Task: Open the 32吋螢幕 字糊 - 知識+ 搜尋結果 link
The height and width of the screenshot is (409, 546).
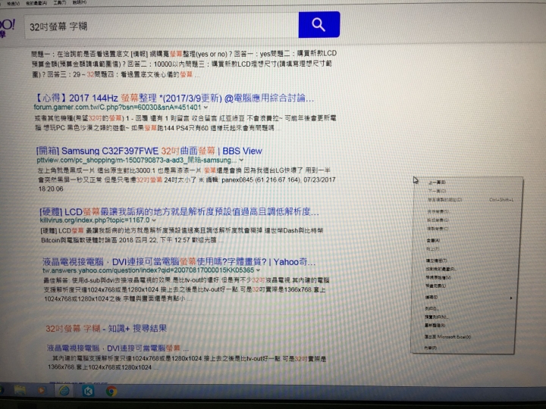Action: point(106,328)
